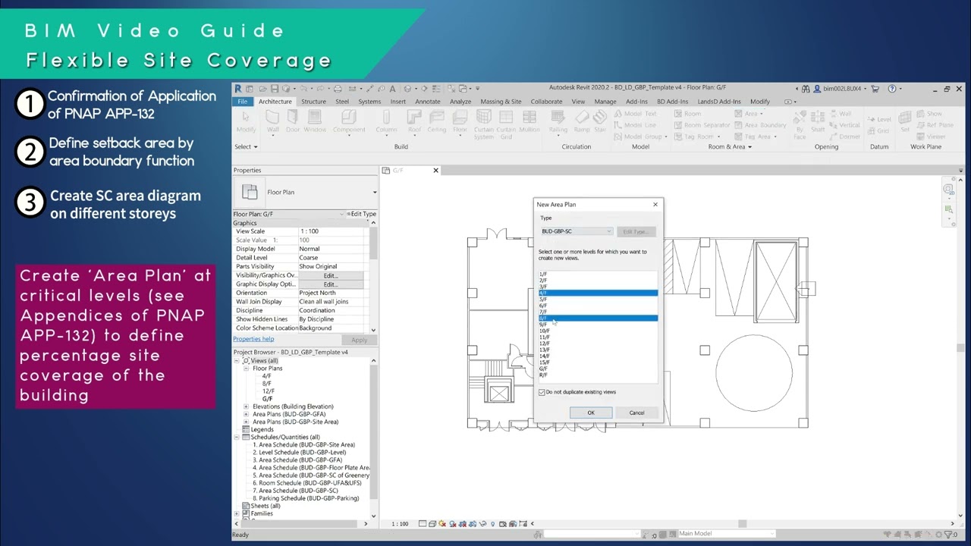Click the Room Separator tool

click(x=702, y=125)
